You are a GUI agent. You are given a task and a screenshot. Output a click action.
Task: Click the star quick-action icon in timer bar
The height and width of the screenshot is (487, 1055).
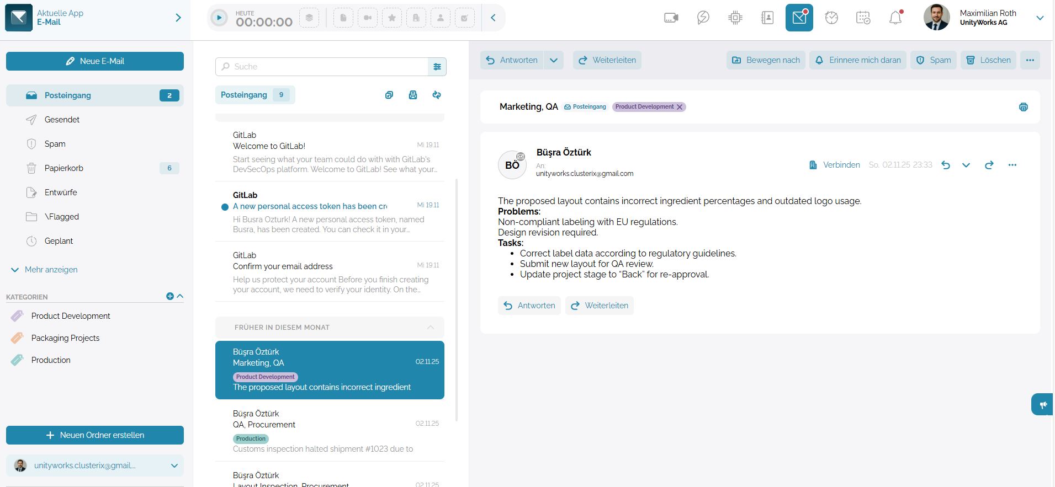[x=392, y=18]
